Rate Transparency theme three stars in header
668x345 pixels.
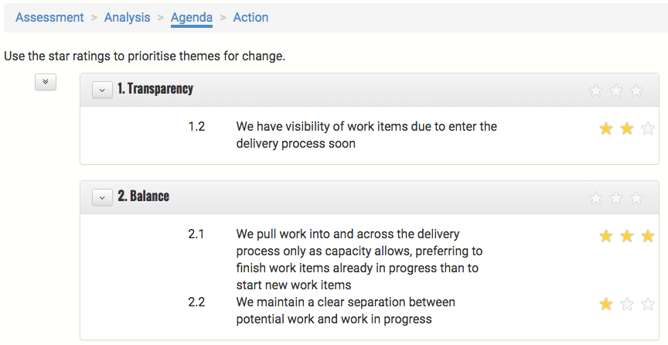636,91
